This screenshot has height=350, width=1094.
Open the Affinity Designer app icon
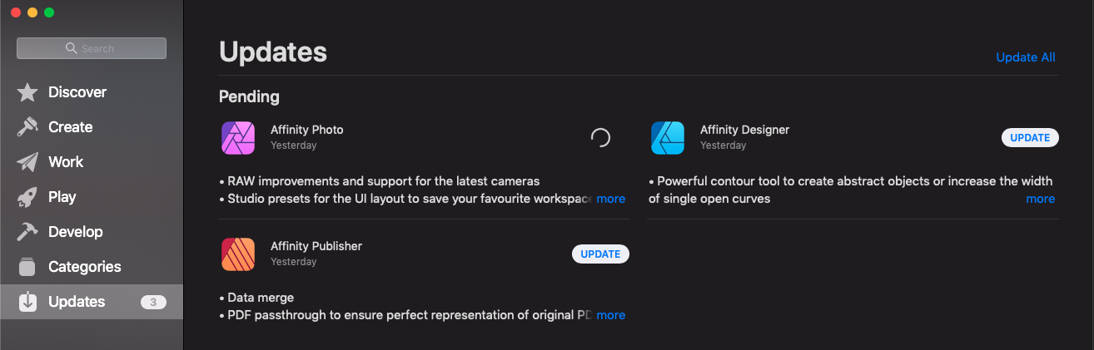click(x=668, y=138)
